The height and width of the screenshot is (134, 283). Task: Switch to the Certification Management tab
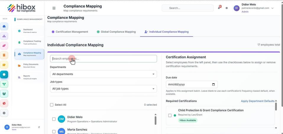pyautogui.click(x=70, y=32)
